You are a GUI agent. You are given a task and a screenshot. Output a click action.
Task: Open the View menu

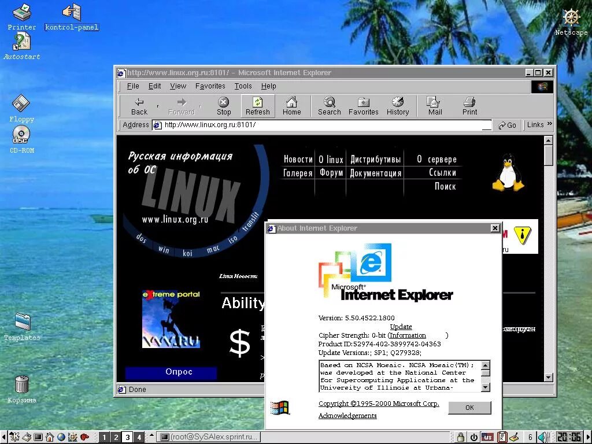click(178, 86)
